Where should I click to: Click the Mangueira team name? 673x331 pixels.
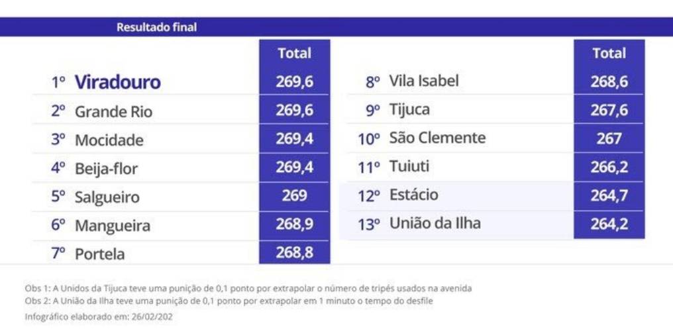point(112,226)
